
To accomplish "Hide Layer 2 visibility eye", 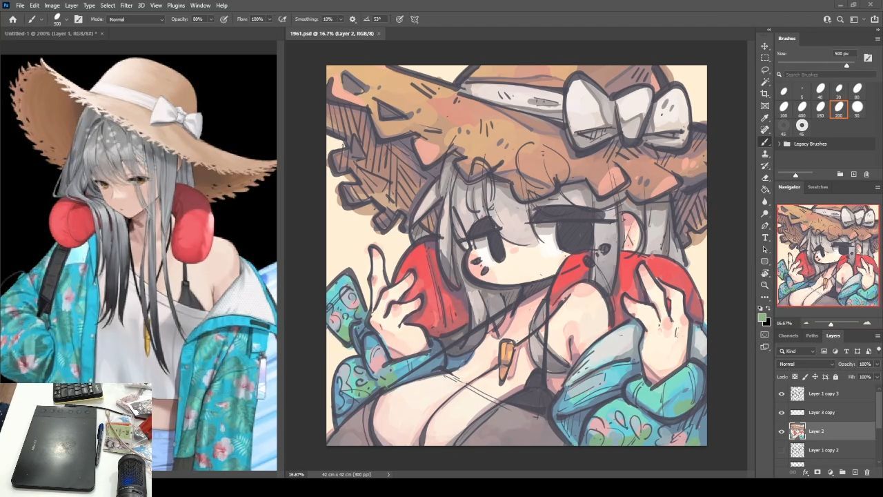I will [x=782, y=432].
